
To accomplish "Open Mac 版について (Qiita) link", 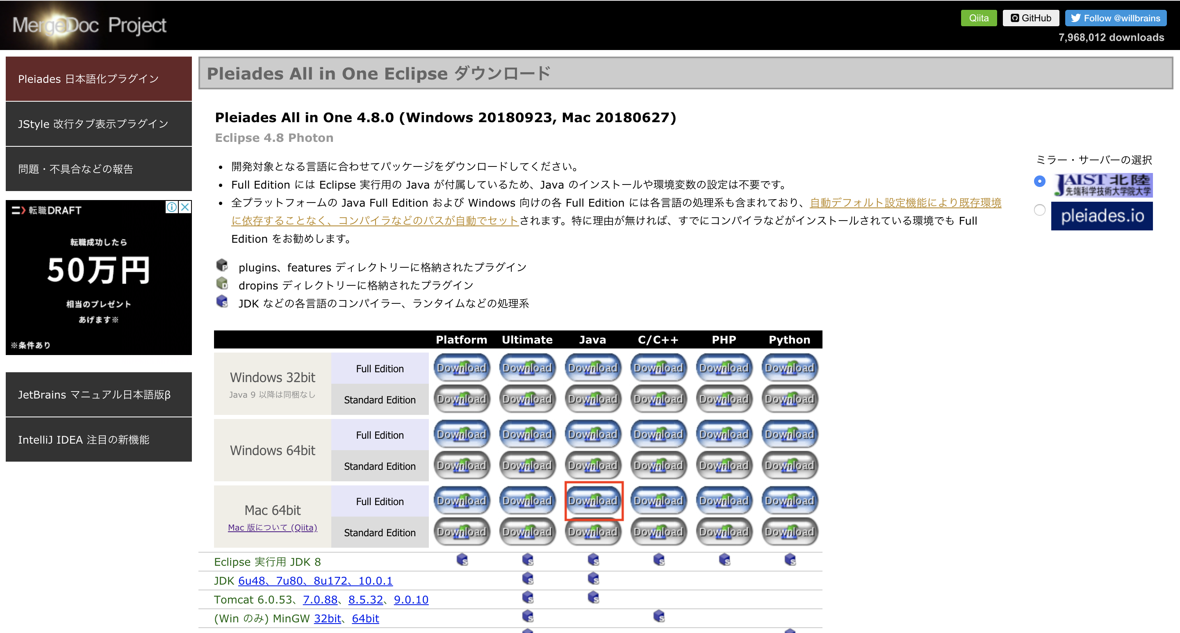I will click(273, 527).
